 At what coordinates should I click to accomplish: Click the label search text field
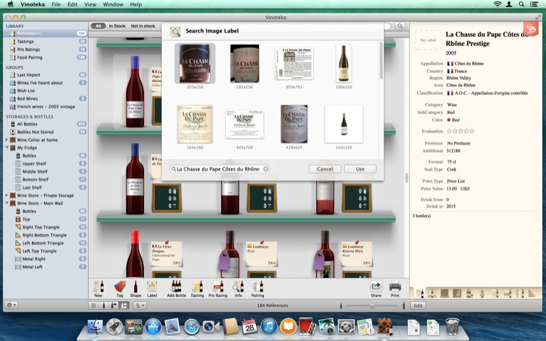pyautogui.click(x=219, y=169)
